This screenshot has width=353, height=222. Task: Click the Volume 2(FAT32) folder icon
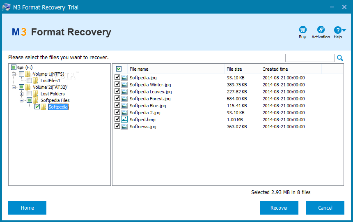28,87
